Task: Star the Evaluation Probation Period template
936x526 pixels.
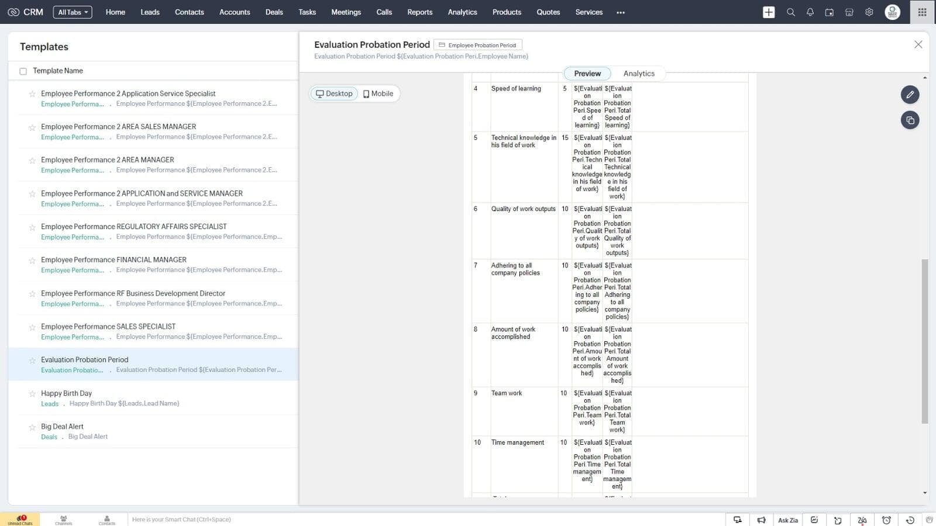Action: [x=32, y=361]
